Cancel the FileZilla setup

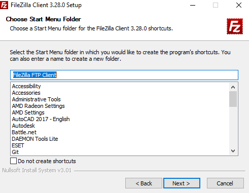pos(225,183)
